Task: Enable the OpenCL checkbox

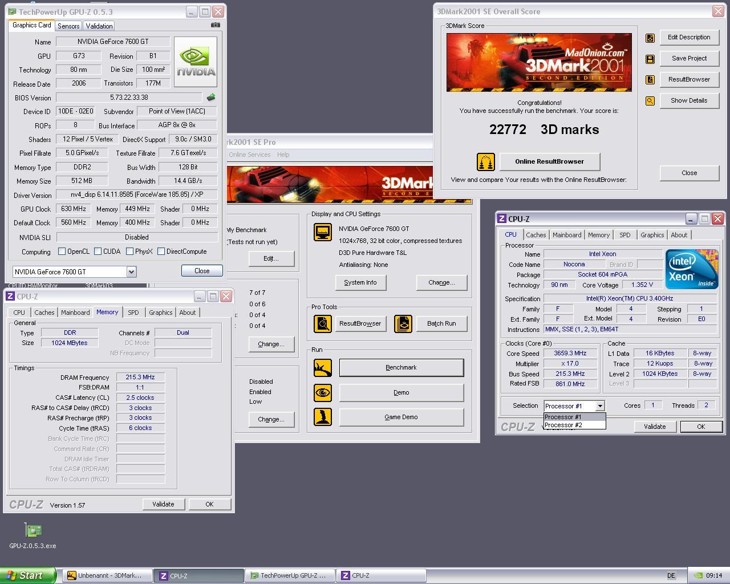Action: pos(62,252)
